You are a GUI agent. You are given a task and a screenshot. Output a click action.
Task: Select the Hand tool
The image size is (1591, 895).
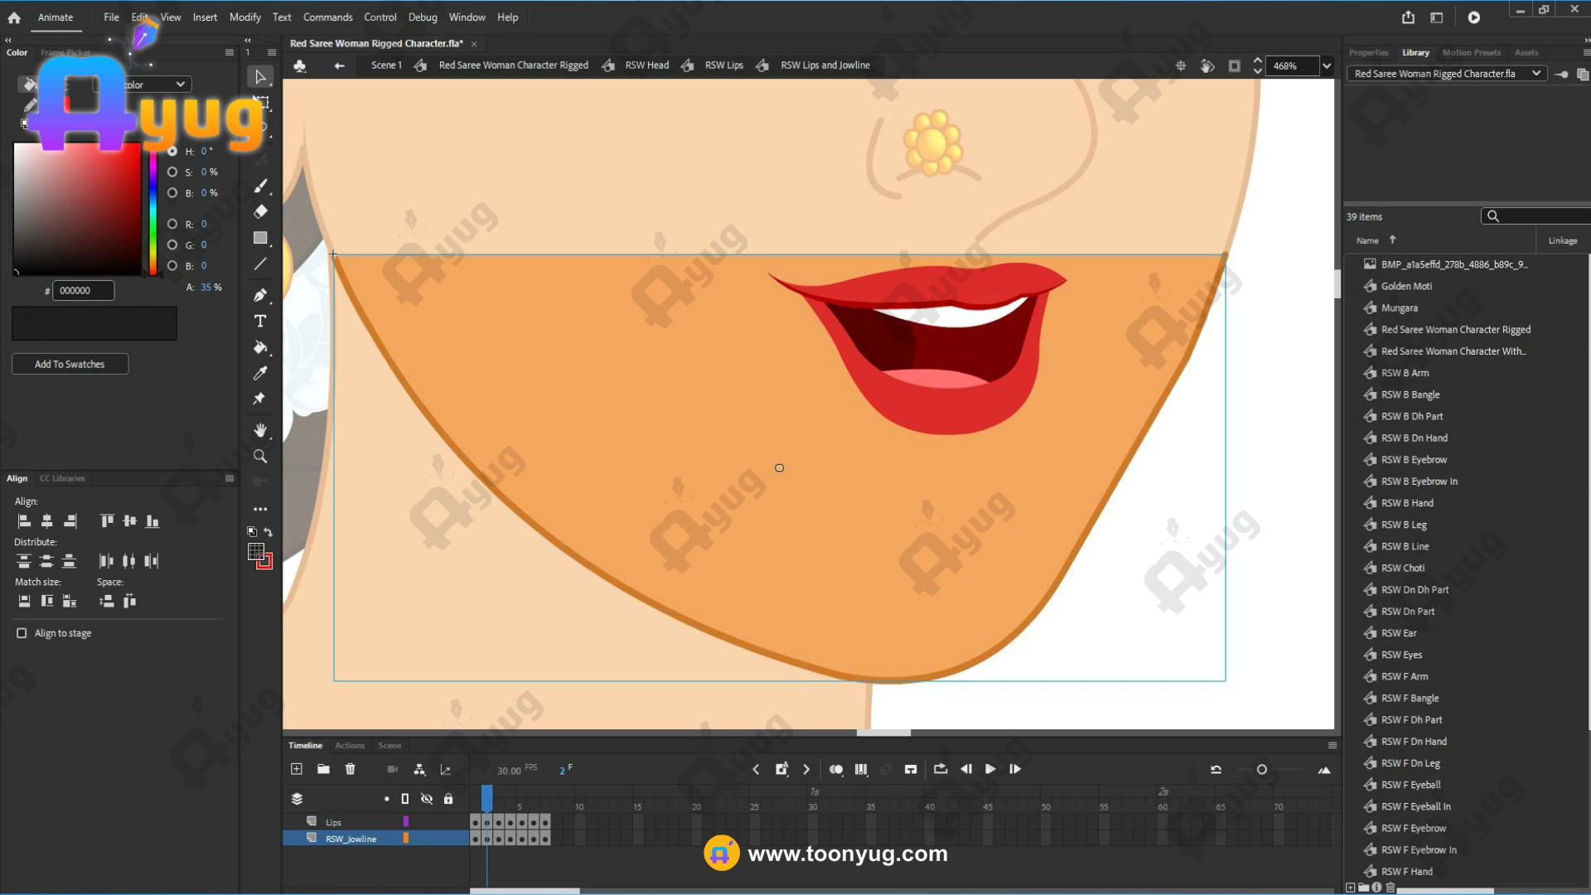[x=260, y=430]
